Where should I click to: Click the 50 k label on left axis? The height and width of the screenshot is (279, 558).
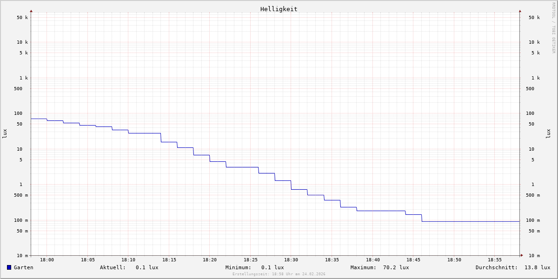point(22,18)
